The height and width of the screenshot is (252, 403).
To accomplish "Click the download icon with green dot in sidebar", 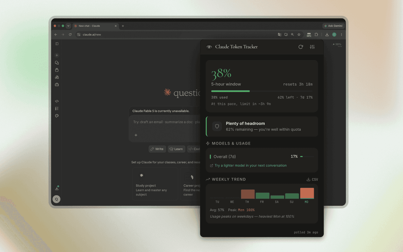I will point(57,188).
